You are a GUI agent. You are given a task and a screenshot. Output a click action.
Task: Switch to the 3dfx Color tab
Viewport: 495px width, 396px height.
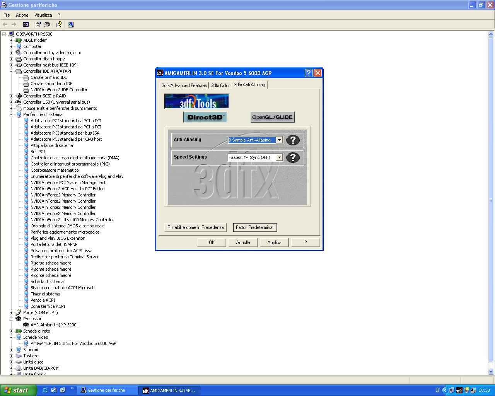[220, 85]
